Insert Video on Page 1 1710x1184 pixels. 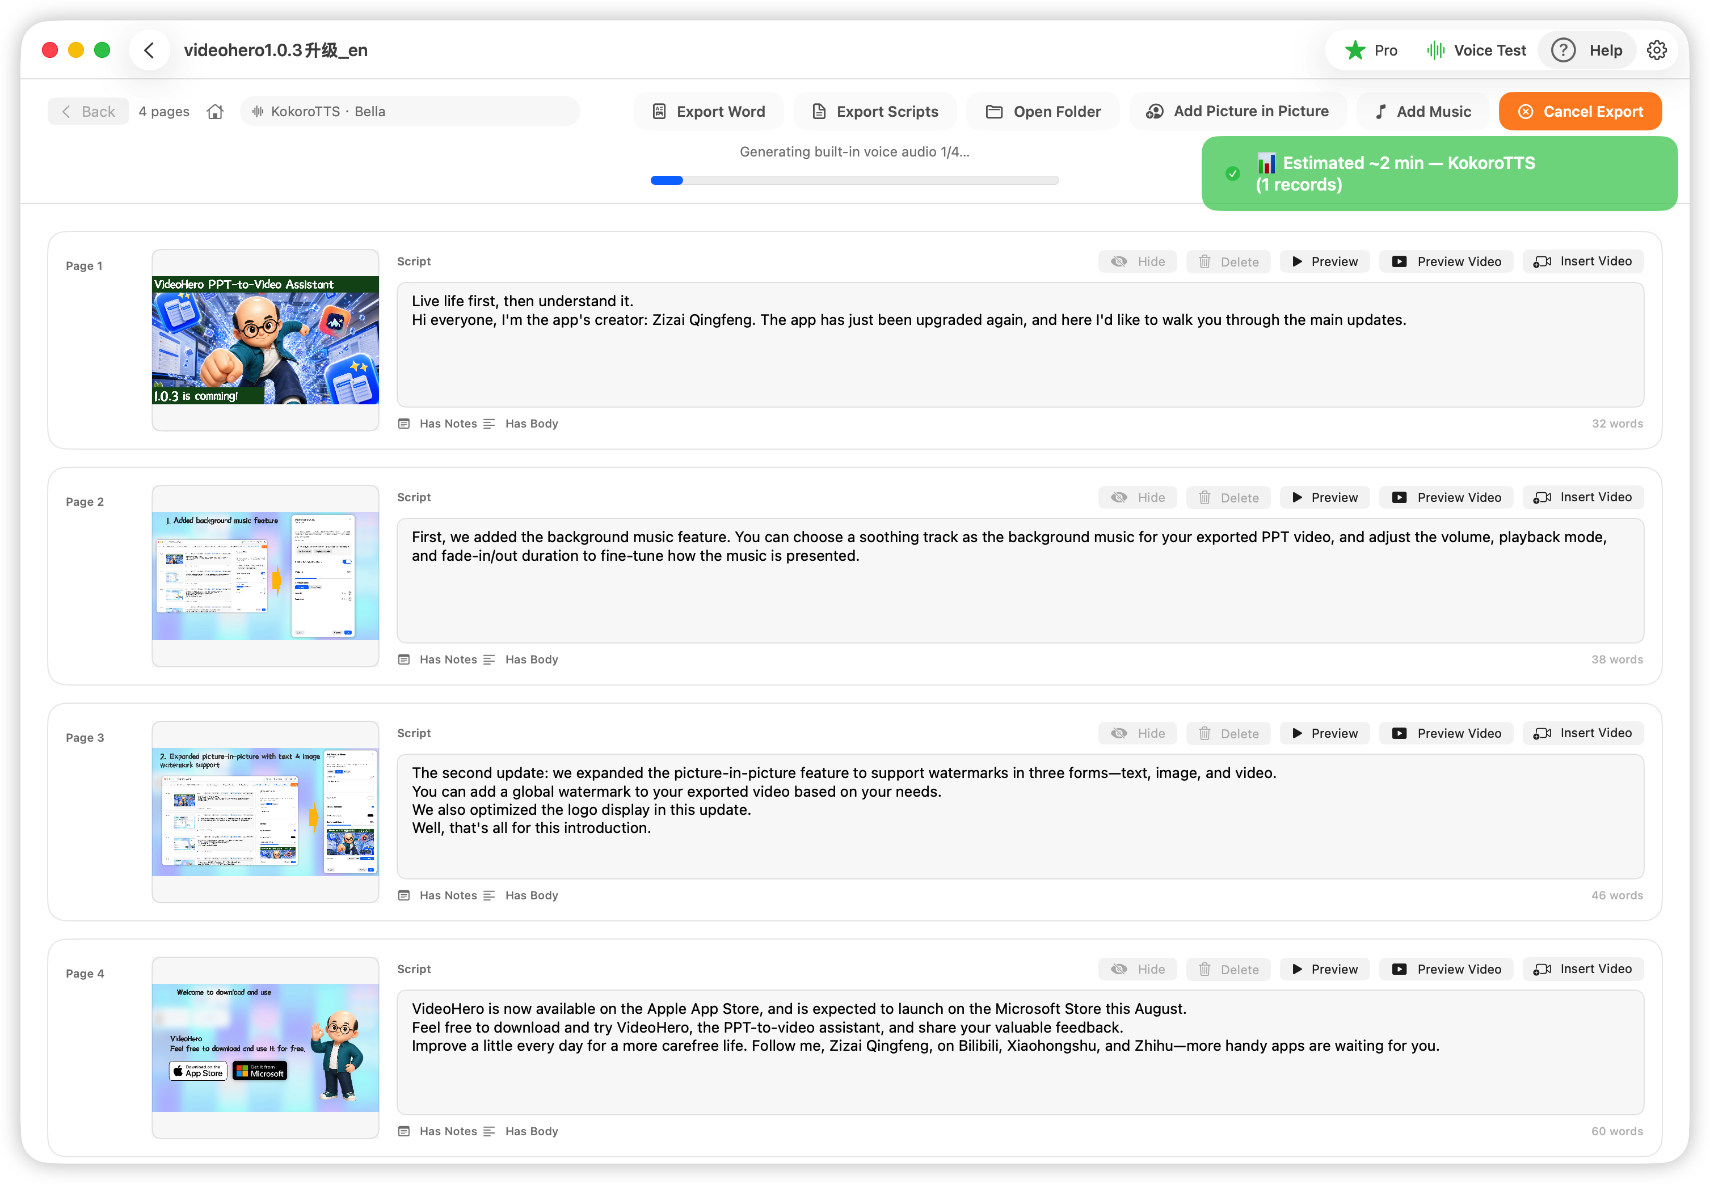coord(1583,261)
